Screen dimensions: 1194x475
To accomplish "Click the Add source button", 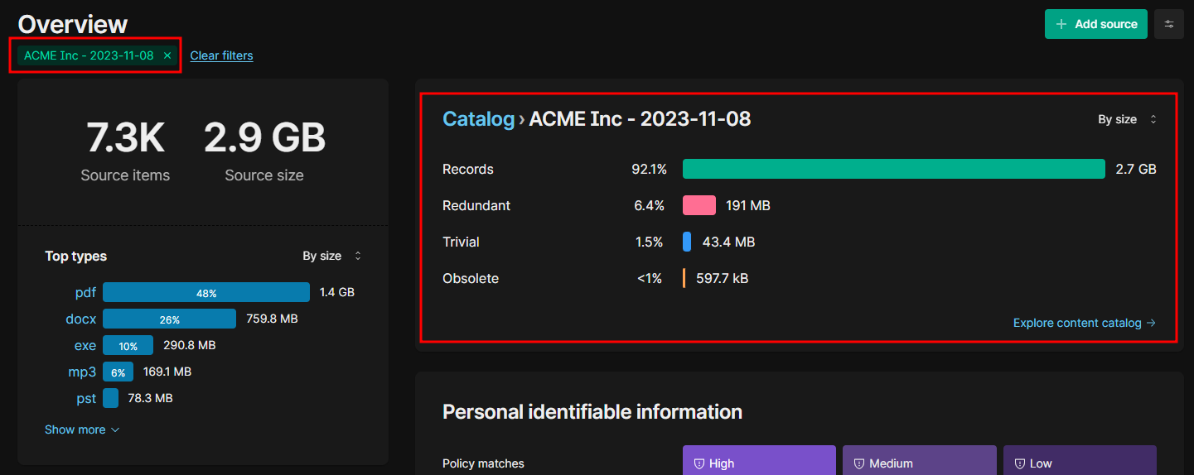I will tap(1095, 24).
